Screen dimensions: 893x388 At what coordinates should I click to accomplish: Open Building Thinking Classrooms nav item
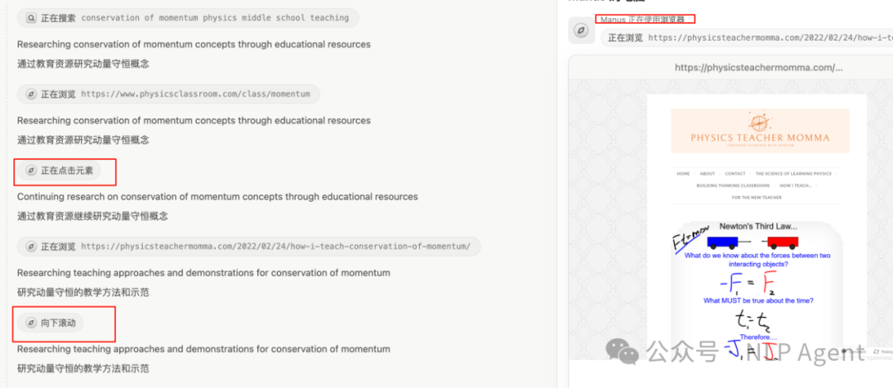tap(733, 185)
